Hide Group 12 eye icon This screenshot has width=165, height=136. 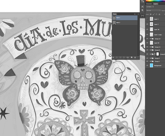coord(147,39)
